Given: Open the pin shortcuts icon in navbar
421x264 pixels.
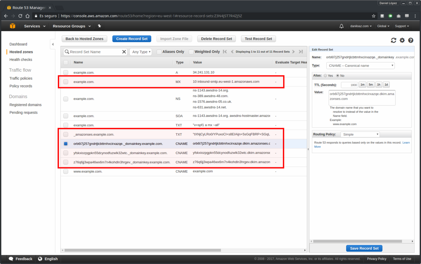Looking at the screenshot, I should tap(99, 26).
